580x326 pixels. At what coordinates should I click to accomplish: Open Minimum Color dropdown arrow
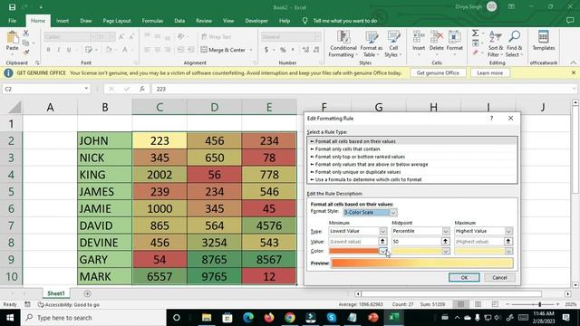[382, 251]
